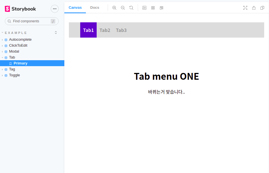Zoom out of the canvas
Viewport: 269px width, 173px height.
pos(123,8)
